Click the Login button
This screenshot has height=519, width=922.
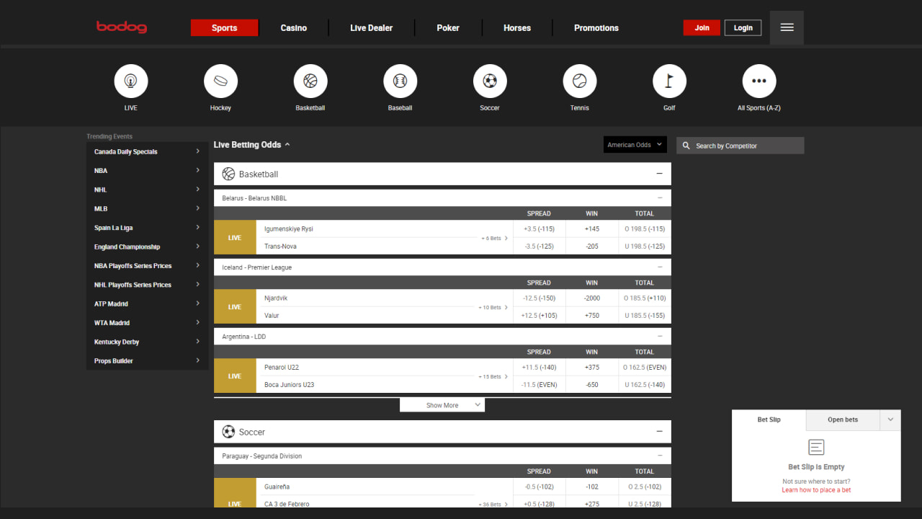point(743,27)
